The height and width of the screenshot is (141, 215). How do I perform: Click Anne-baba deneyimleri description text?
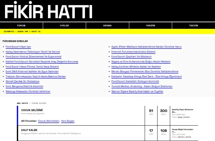(x=33, y=114)
